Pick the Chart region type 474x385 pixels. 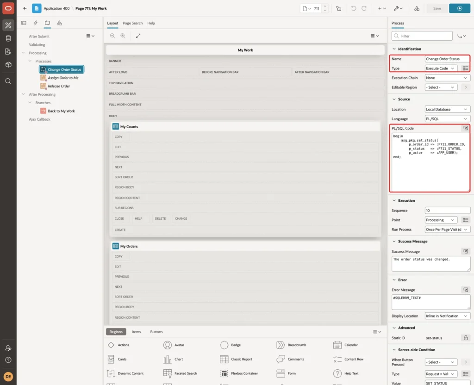(173, 359)
